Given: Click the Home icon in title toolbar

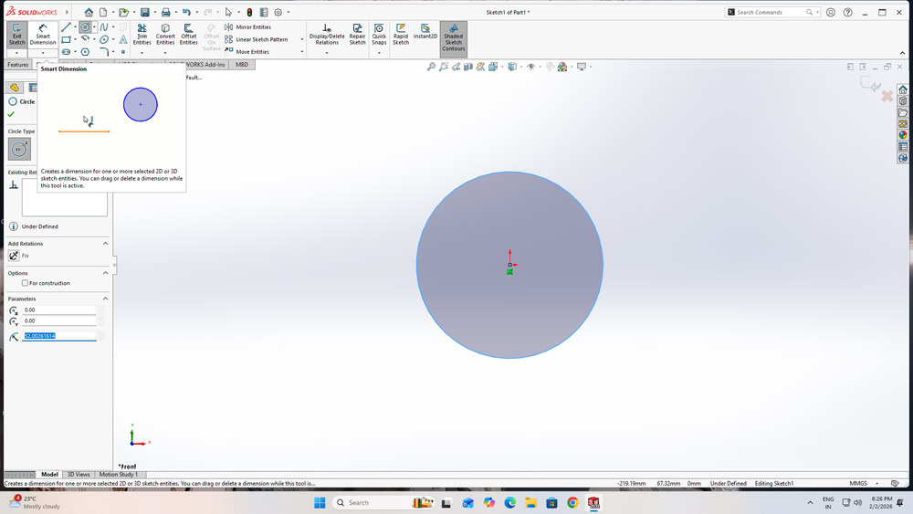Looking at the screenshot, I should click(x=89, y=12).
